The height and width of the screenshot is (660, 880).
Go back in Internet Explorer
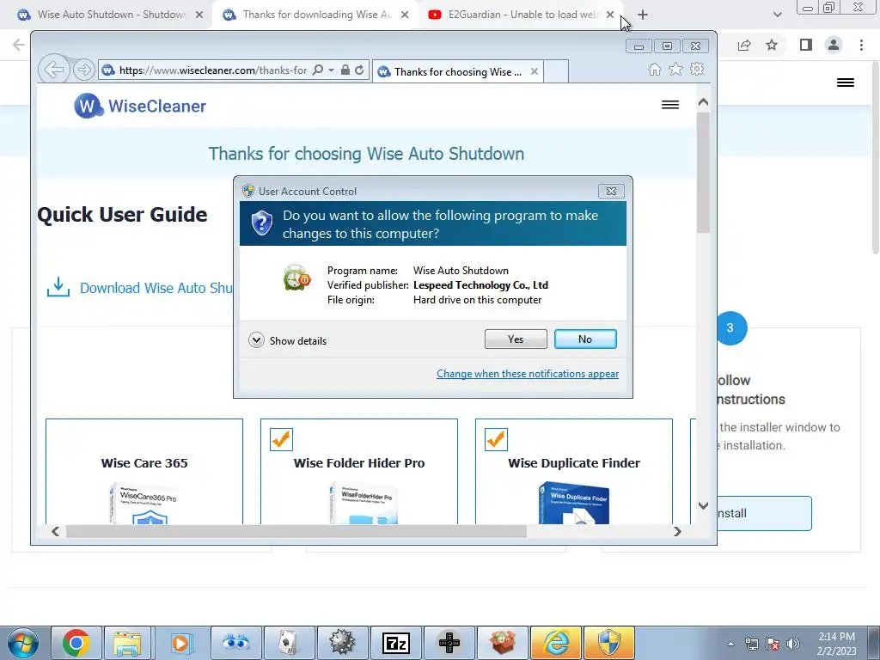pos(54,70)
